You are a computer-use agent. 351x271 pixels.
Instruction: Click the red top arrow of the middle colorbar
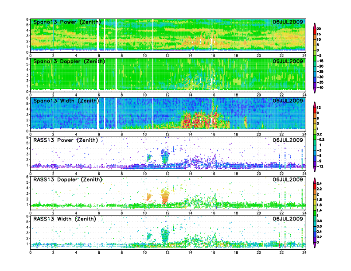315,105
